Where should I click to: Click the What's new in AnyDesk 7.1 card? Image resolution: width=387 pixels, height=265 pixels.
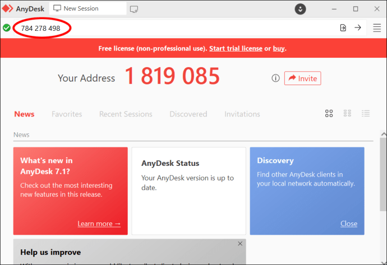coord(71,191)
